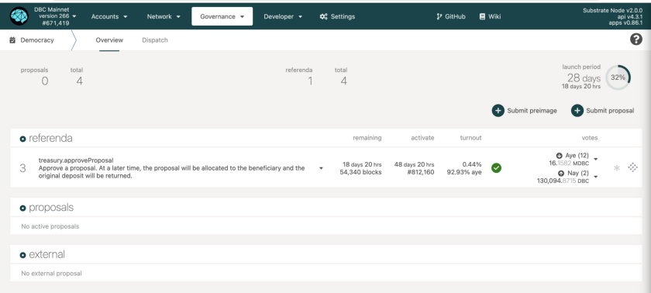
Task: Click the '16.1582 MDBC' aye amount
Action: [569, 164]
